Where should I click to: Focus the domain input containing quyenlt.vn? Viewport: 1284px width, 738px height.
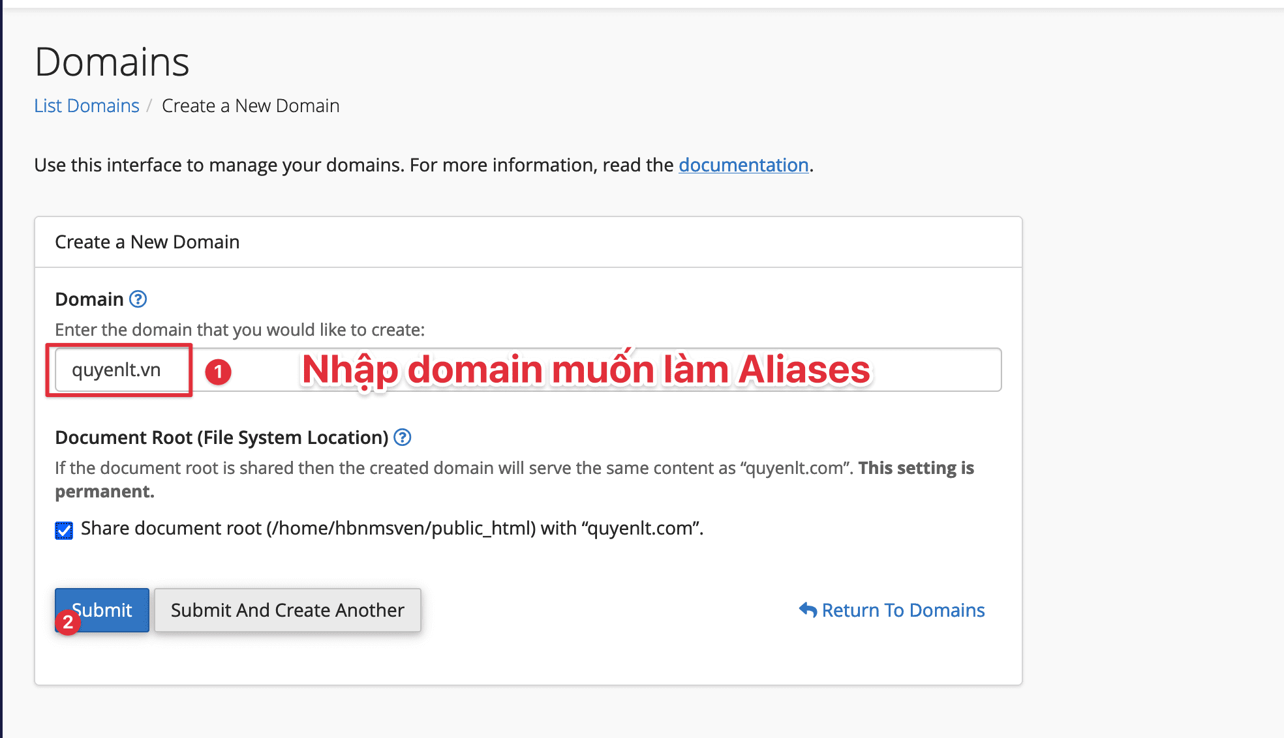[x=117, y=370]
